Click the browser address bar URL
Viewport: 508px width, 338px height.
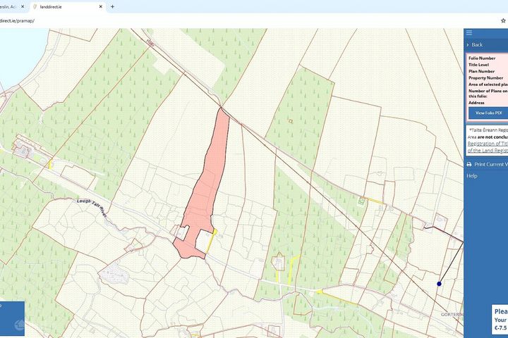17,20
